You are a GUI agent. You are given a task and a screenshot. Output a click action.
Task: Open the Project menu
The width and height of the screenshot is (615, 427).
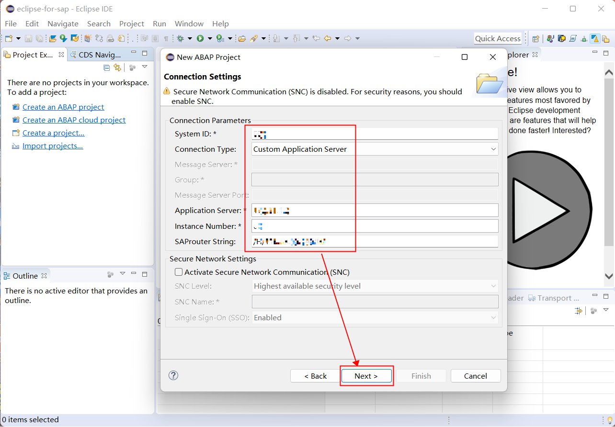132,23
